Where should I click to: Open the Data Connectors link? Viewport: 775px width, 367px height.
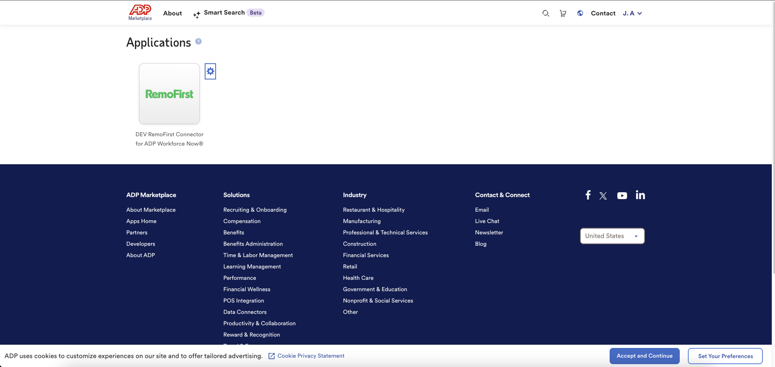(245, 312)
